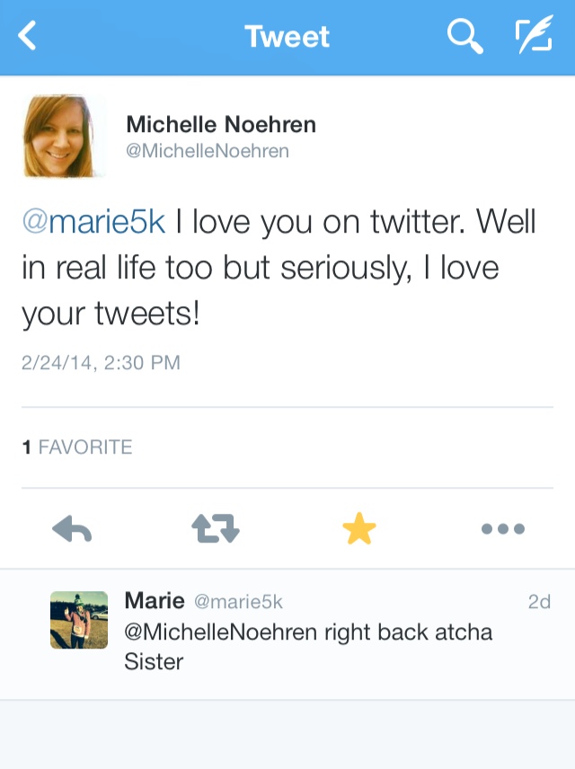Open Marie's avatar in the reply
The width and height of the screenshot is (575, 769).
click(x=79, y=620)
